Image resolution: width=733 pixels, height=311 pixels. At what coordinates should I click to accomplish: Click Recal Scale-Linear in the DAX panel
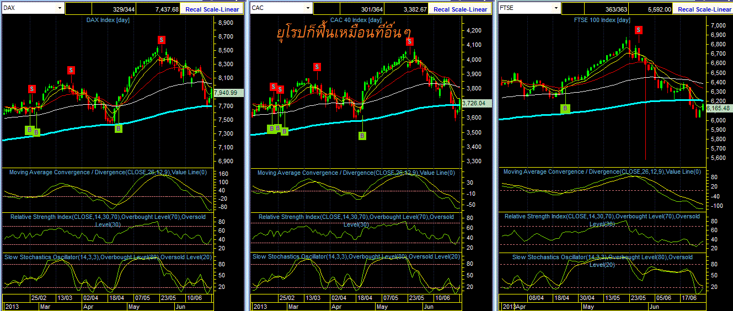pos(213,9)
